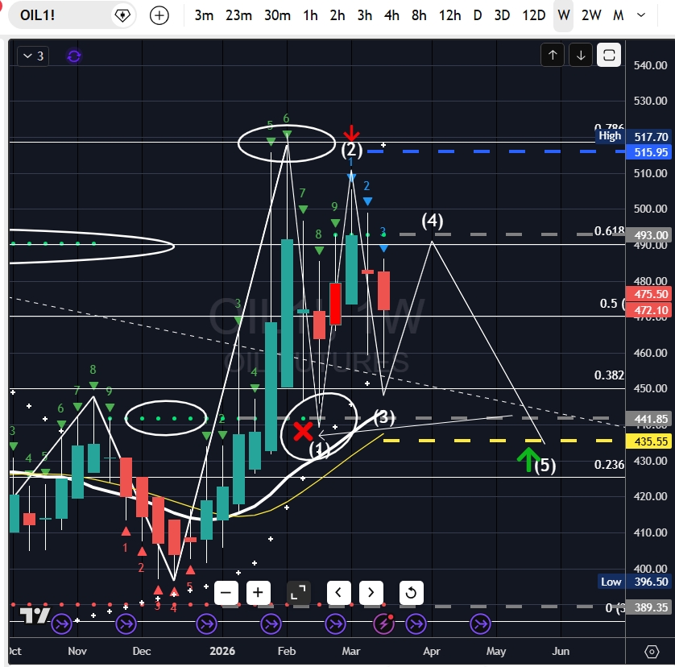The image size is (675, 667).
Task: Click the 0.236 Fibonacci level label
Action: click(x=609, y=465)
